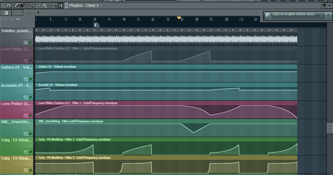Mute the DNC_OrionStri track
The width and height of the screenshot is (333, 175).
click(31, 134)
